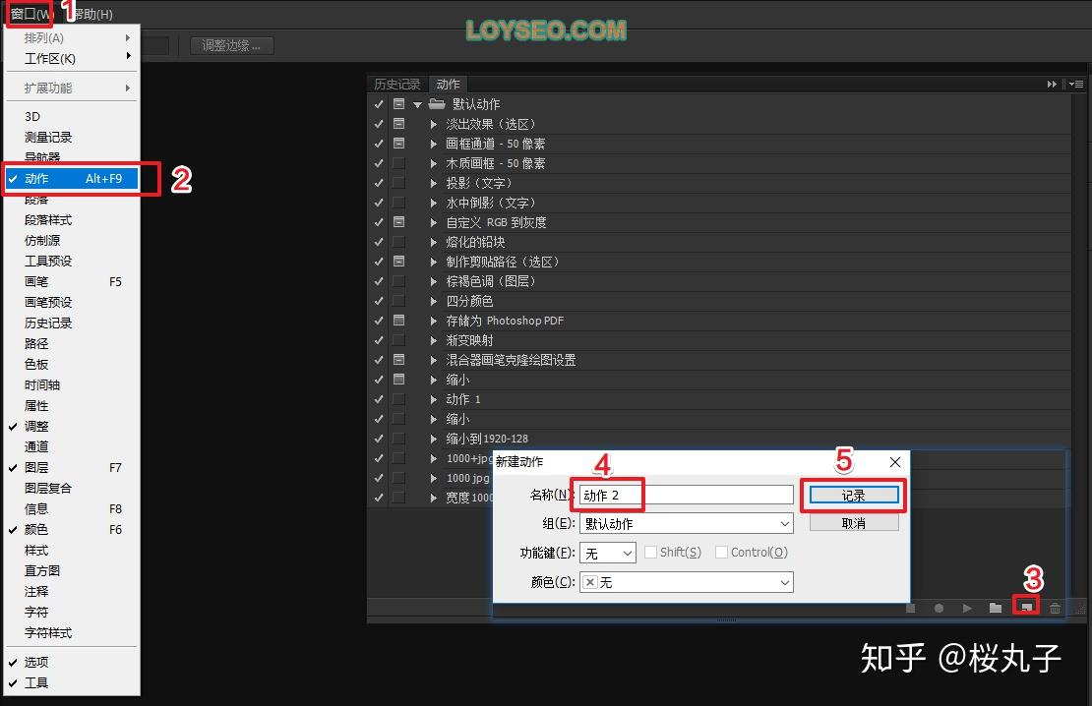1092x706 pixels.
Task: Open the 功能键(F) dropdown
Action: (608, 553)
